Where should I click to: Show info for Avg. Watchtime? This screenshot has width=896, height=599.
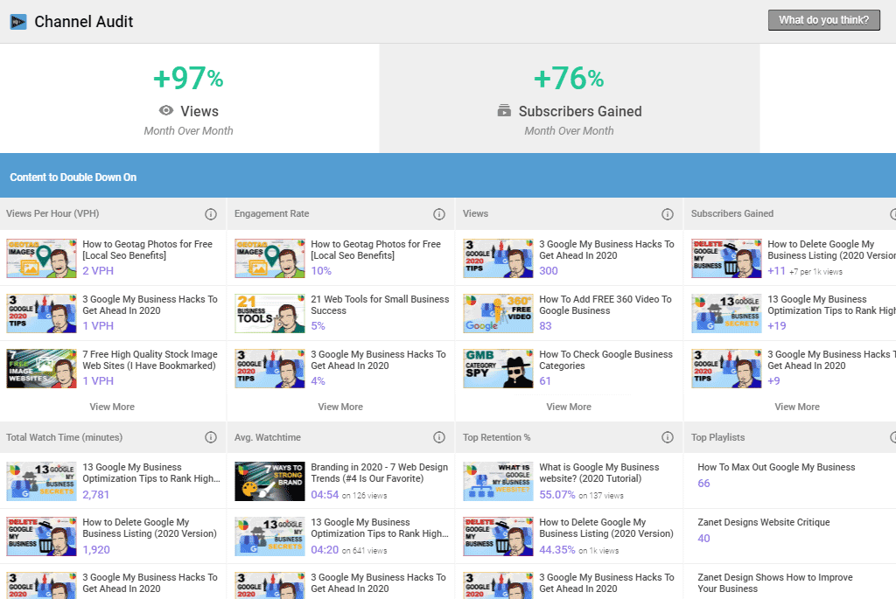[439, 437]
